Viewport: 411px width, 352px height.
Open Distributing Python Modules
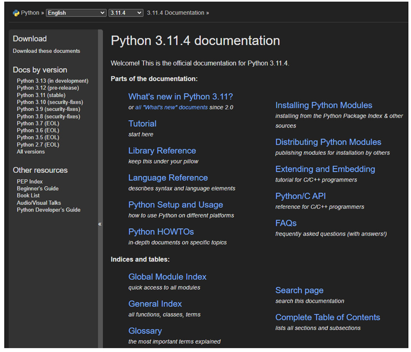click(328, 142)
